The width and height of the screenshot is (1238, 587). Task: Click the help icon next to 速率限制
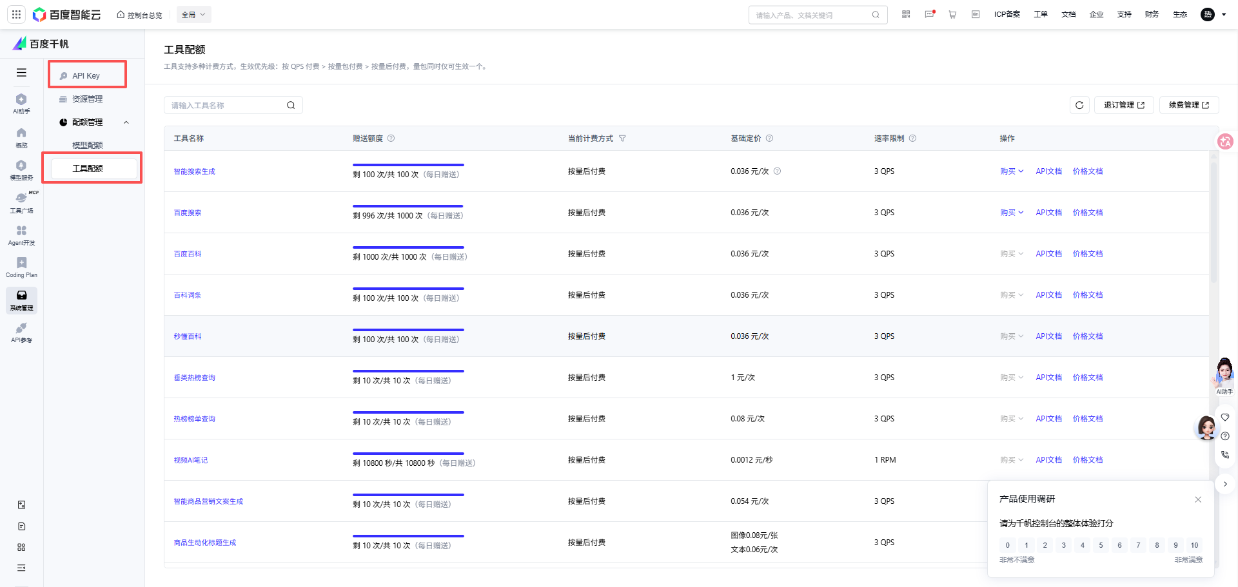click(x=912, y=139)
